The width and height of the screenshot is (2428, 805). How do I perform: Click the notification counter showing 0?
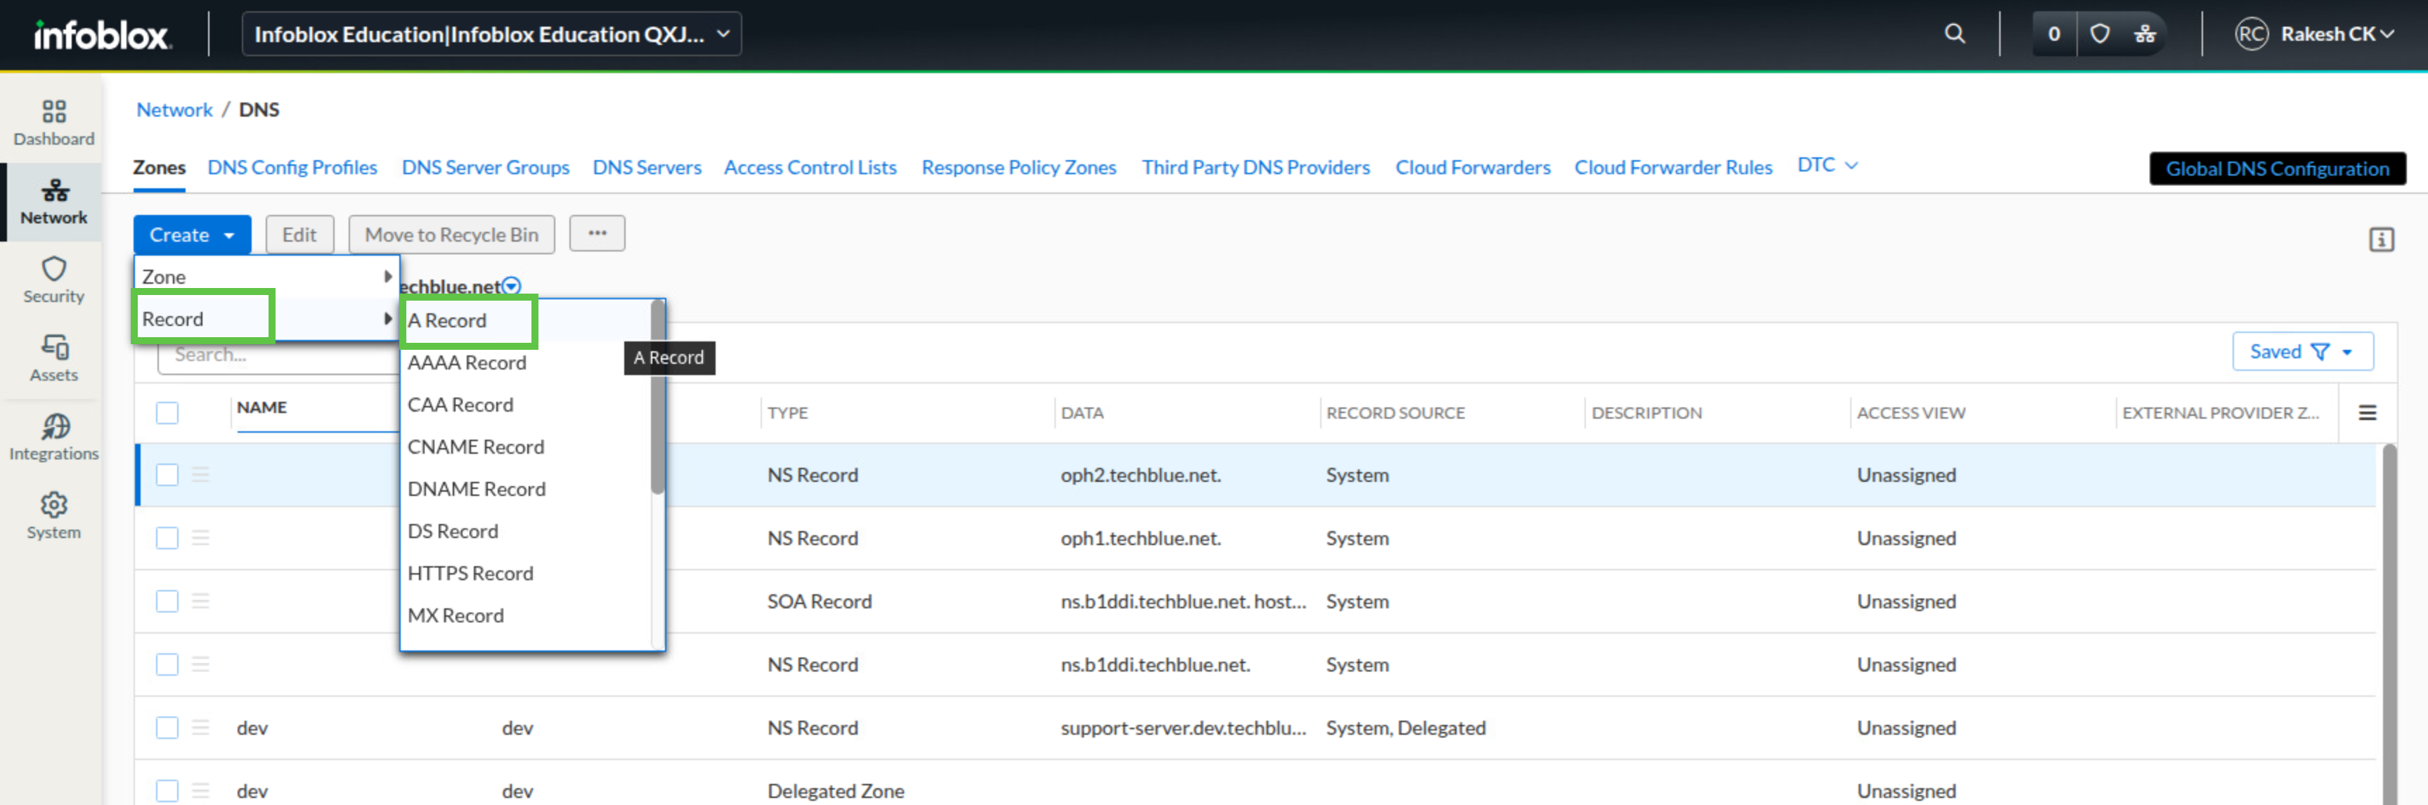[x=2054, y=34]
